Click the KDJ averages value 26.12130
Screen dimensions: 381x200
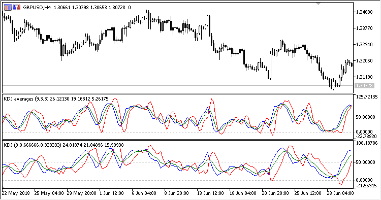click(59, 99)
